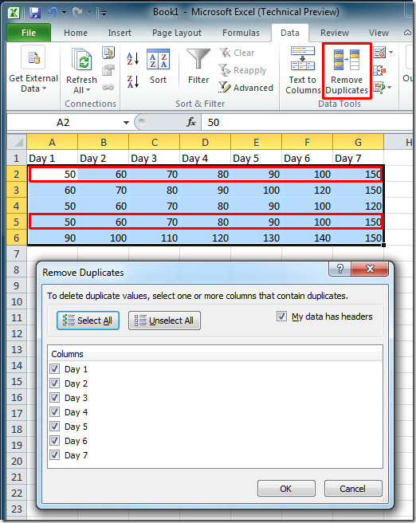This screenshot has height=523, width=416.
Task: Click the Select All button in dialog
Action: pyautogui.click(x=88, y=320)
